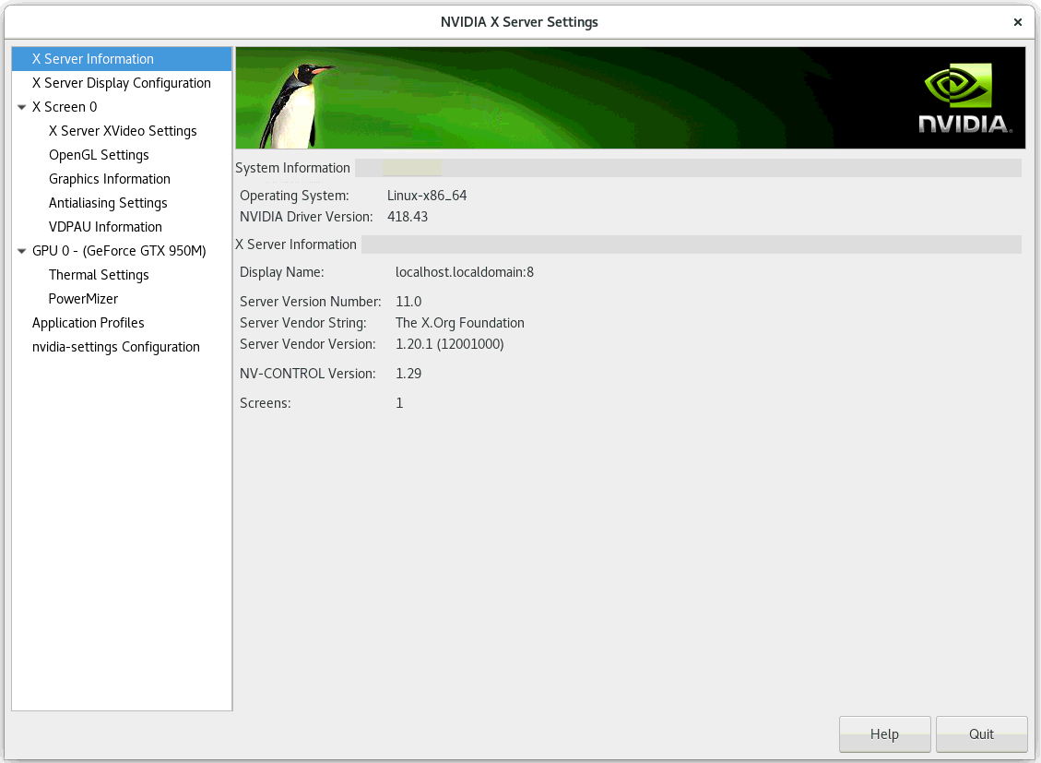This screenshot has width=1041, height=763.
Task: Click the Screens count value 1
Action: click(399, 403)
